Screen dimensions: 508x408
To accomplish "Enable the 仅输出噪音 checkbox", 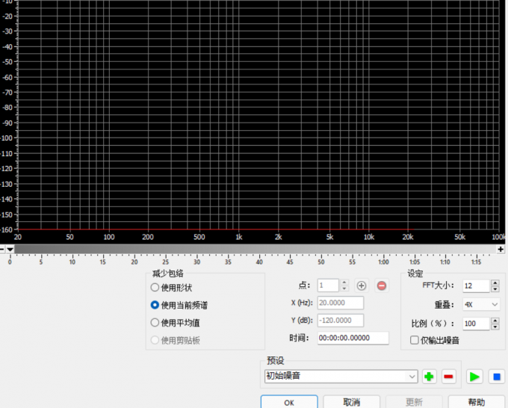I will point(415,341).
